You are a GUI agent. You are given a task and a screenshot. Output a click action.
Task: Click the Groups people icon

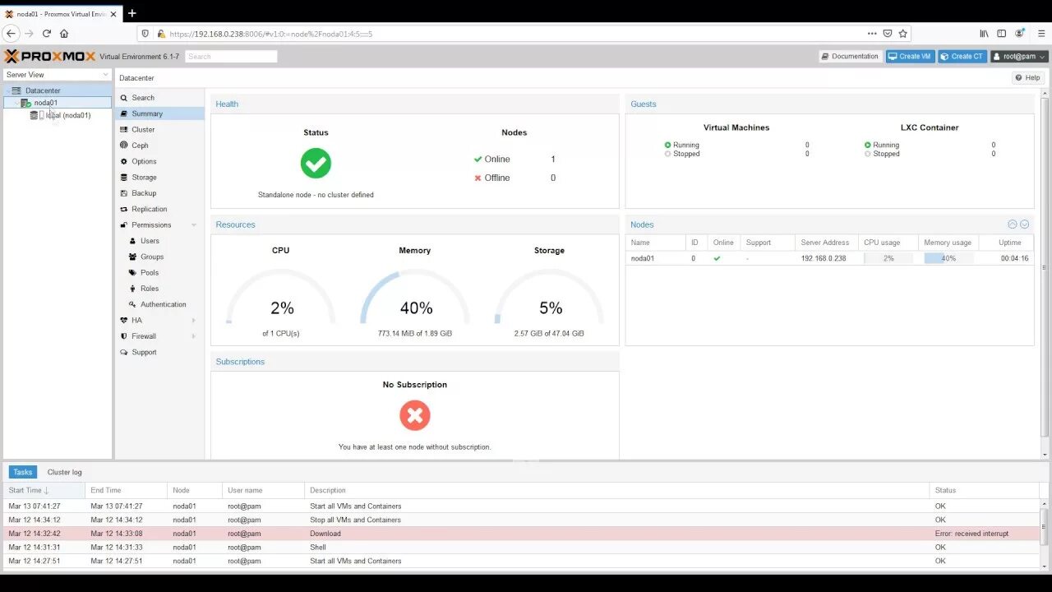(x=132, y=257)
